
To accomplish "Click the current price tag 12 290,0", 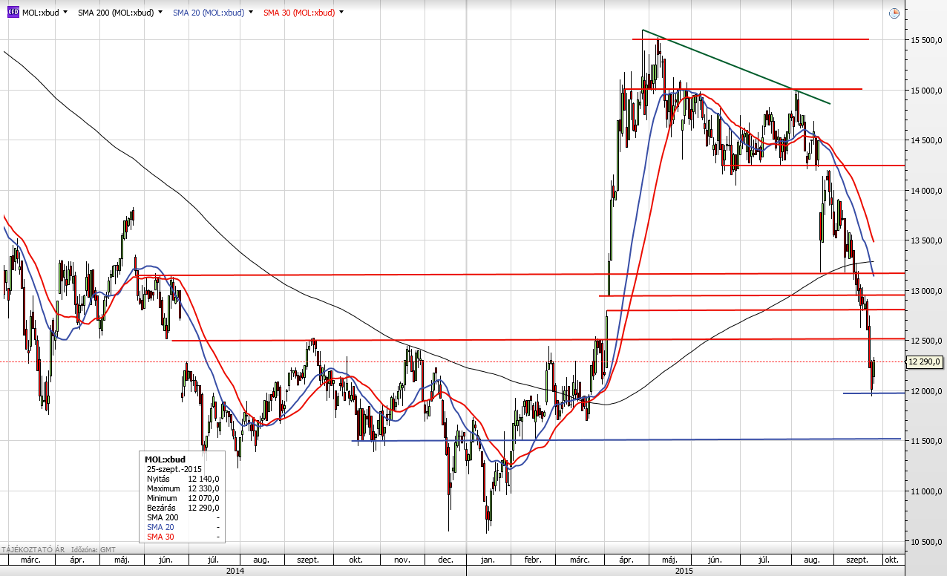I will tap(923, 362).
